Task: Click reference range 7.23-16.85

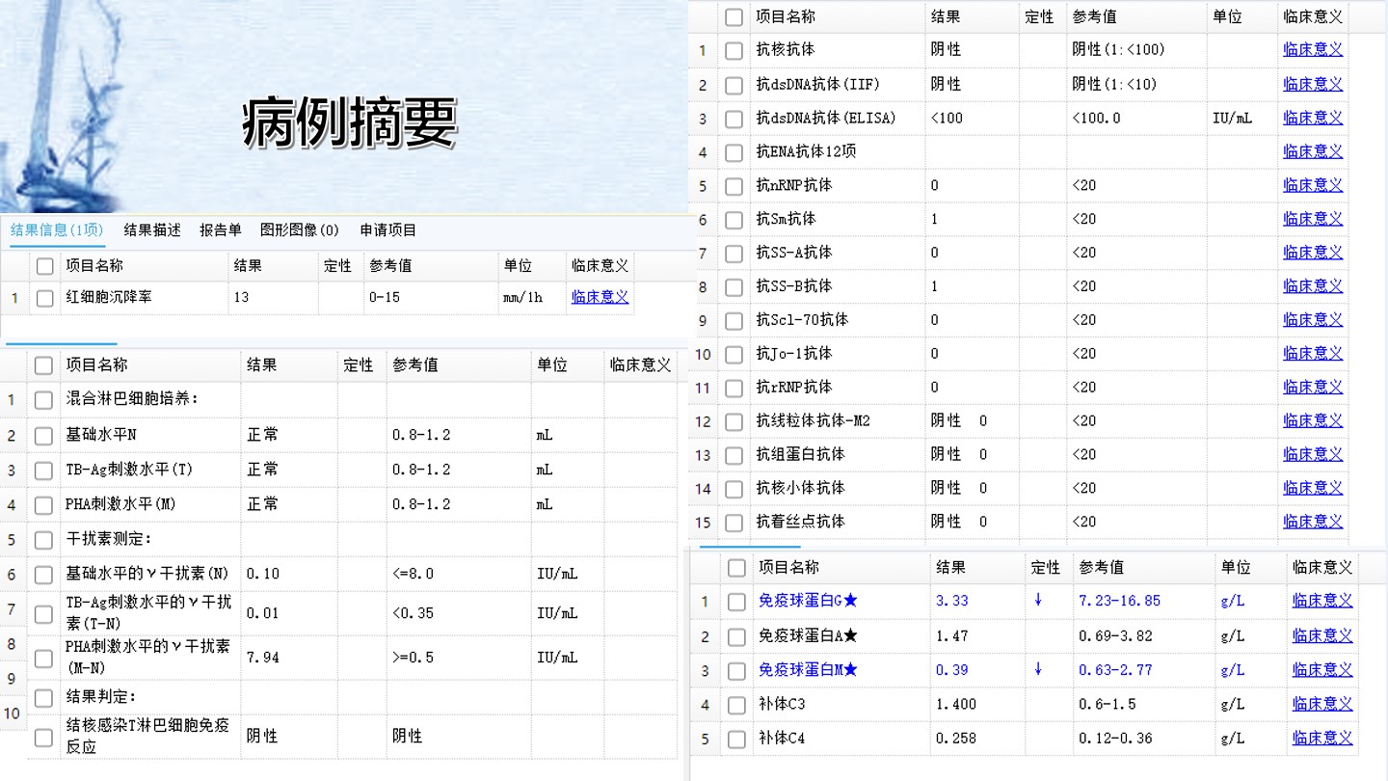Action: pyautogui.click(x=1120, y=601)
